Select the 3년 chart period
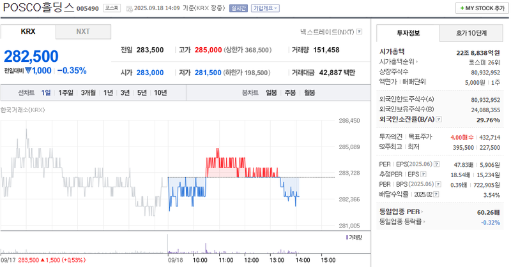The width and height of the screenshot is (511, 267). click(125, 93)
